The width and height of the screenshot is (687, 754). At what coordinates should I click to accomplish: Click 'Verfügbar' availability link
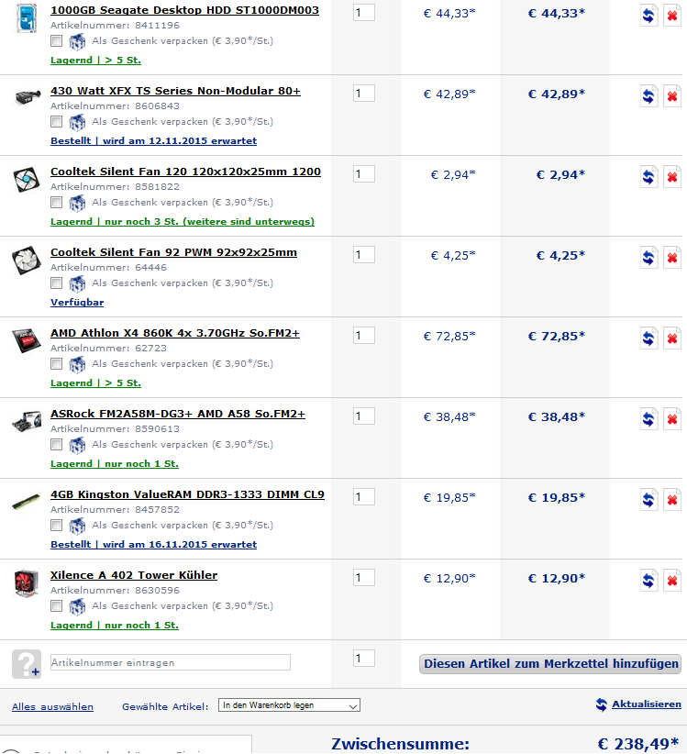coord(77,303)
